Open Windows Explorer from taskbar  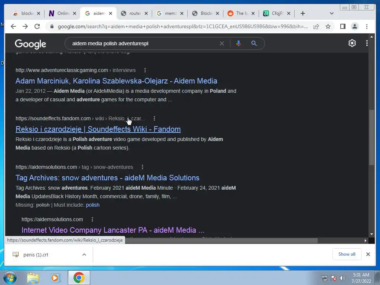33,278
